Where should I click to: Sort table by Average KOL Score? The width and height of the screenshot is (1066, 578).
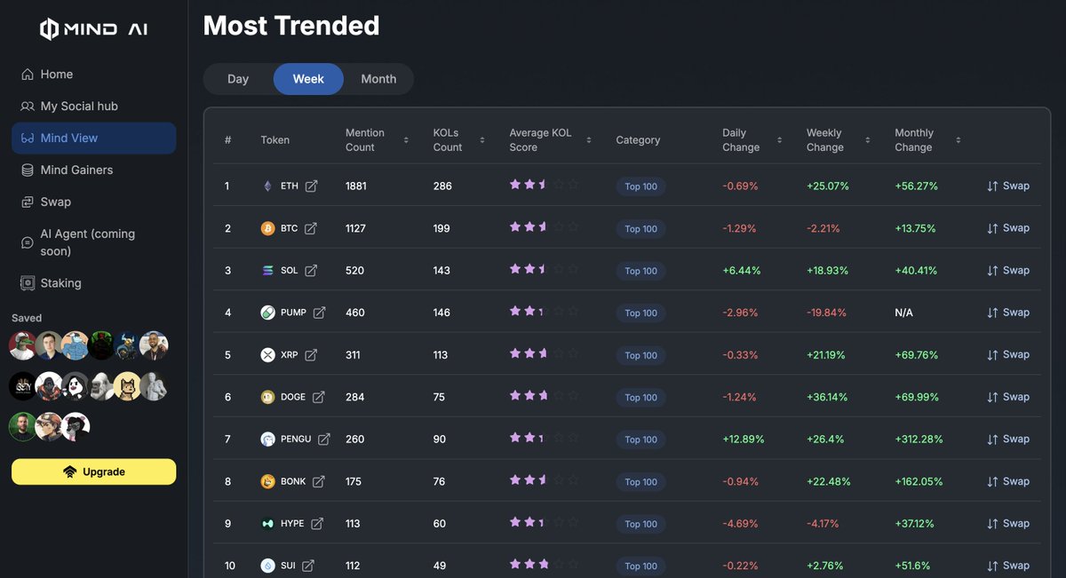(x=589, y=140)
